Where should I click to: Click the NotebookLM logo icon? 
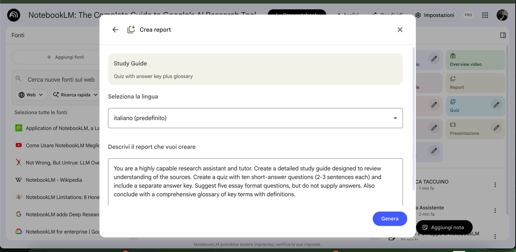14,15
